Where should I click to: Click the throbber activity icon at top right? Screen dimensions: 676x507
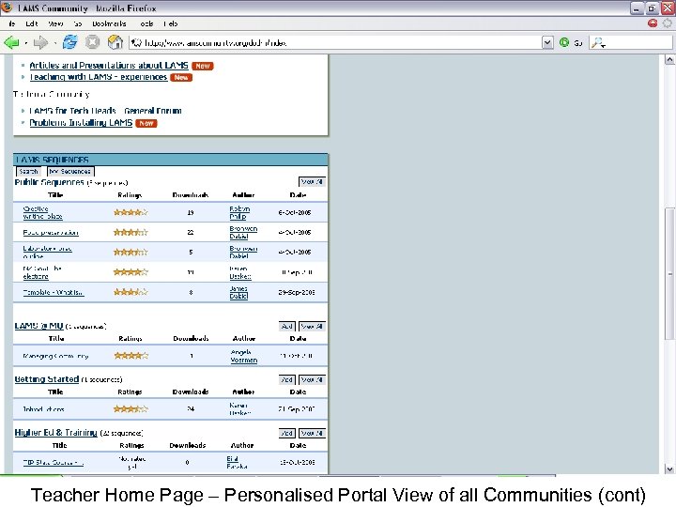click(x=667, y=23)
